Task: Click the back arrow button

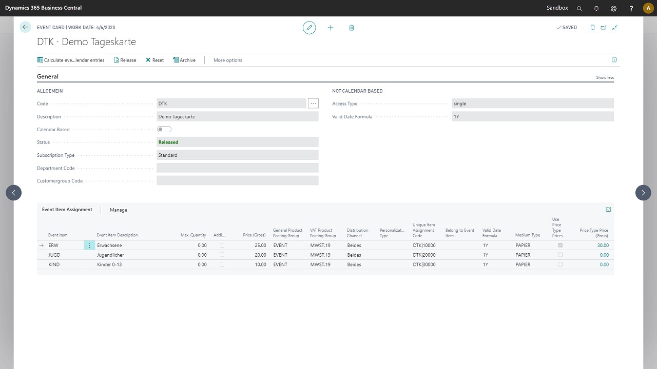Action: point(25,28)
